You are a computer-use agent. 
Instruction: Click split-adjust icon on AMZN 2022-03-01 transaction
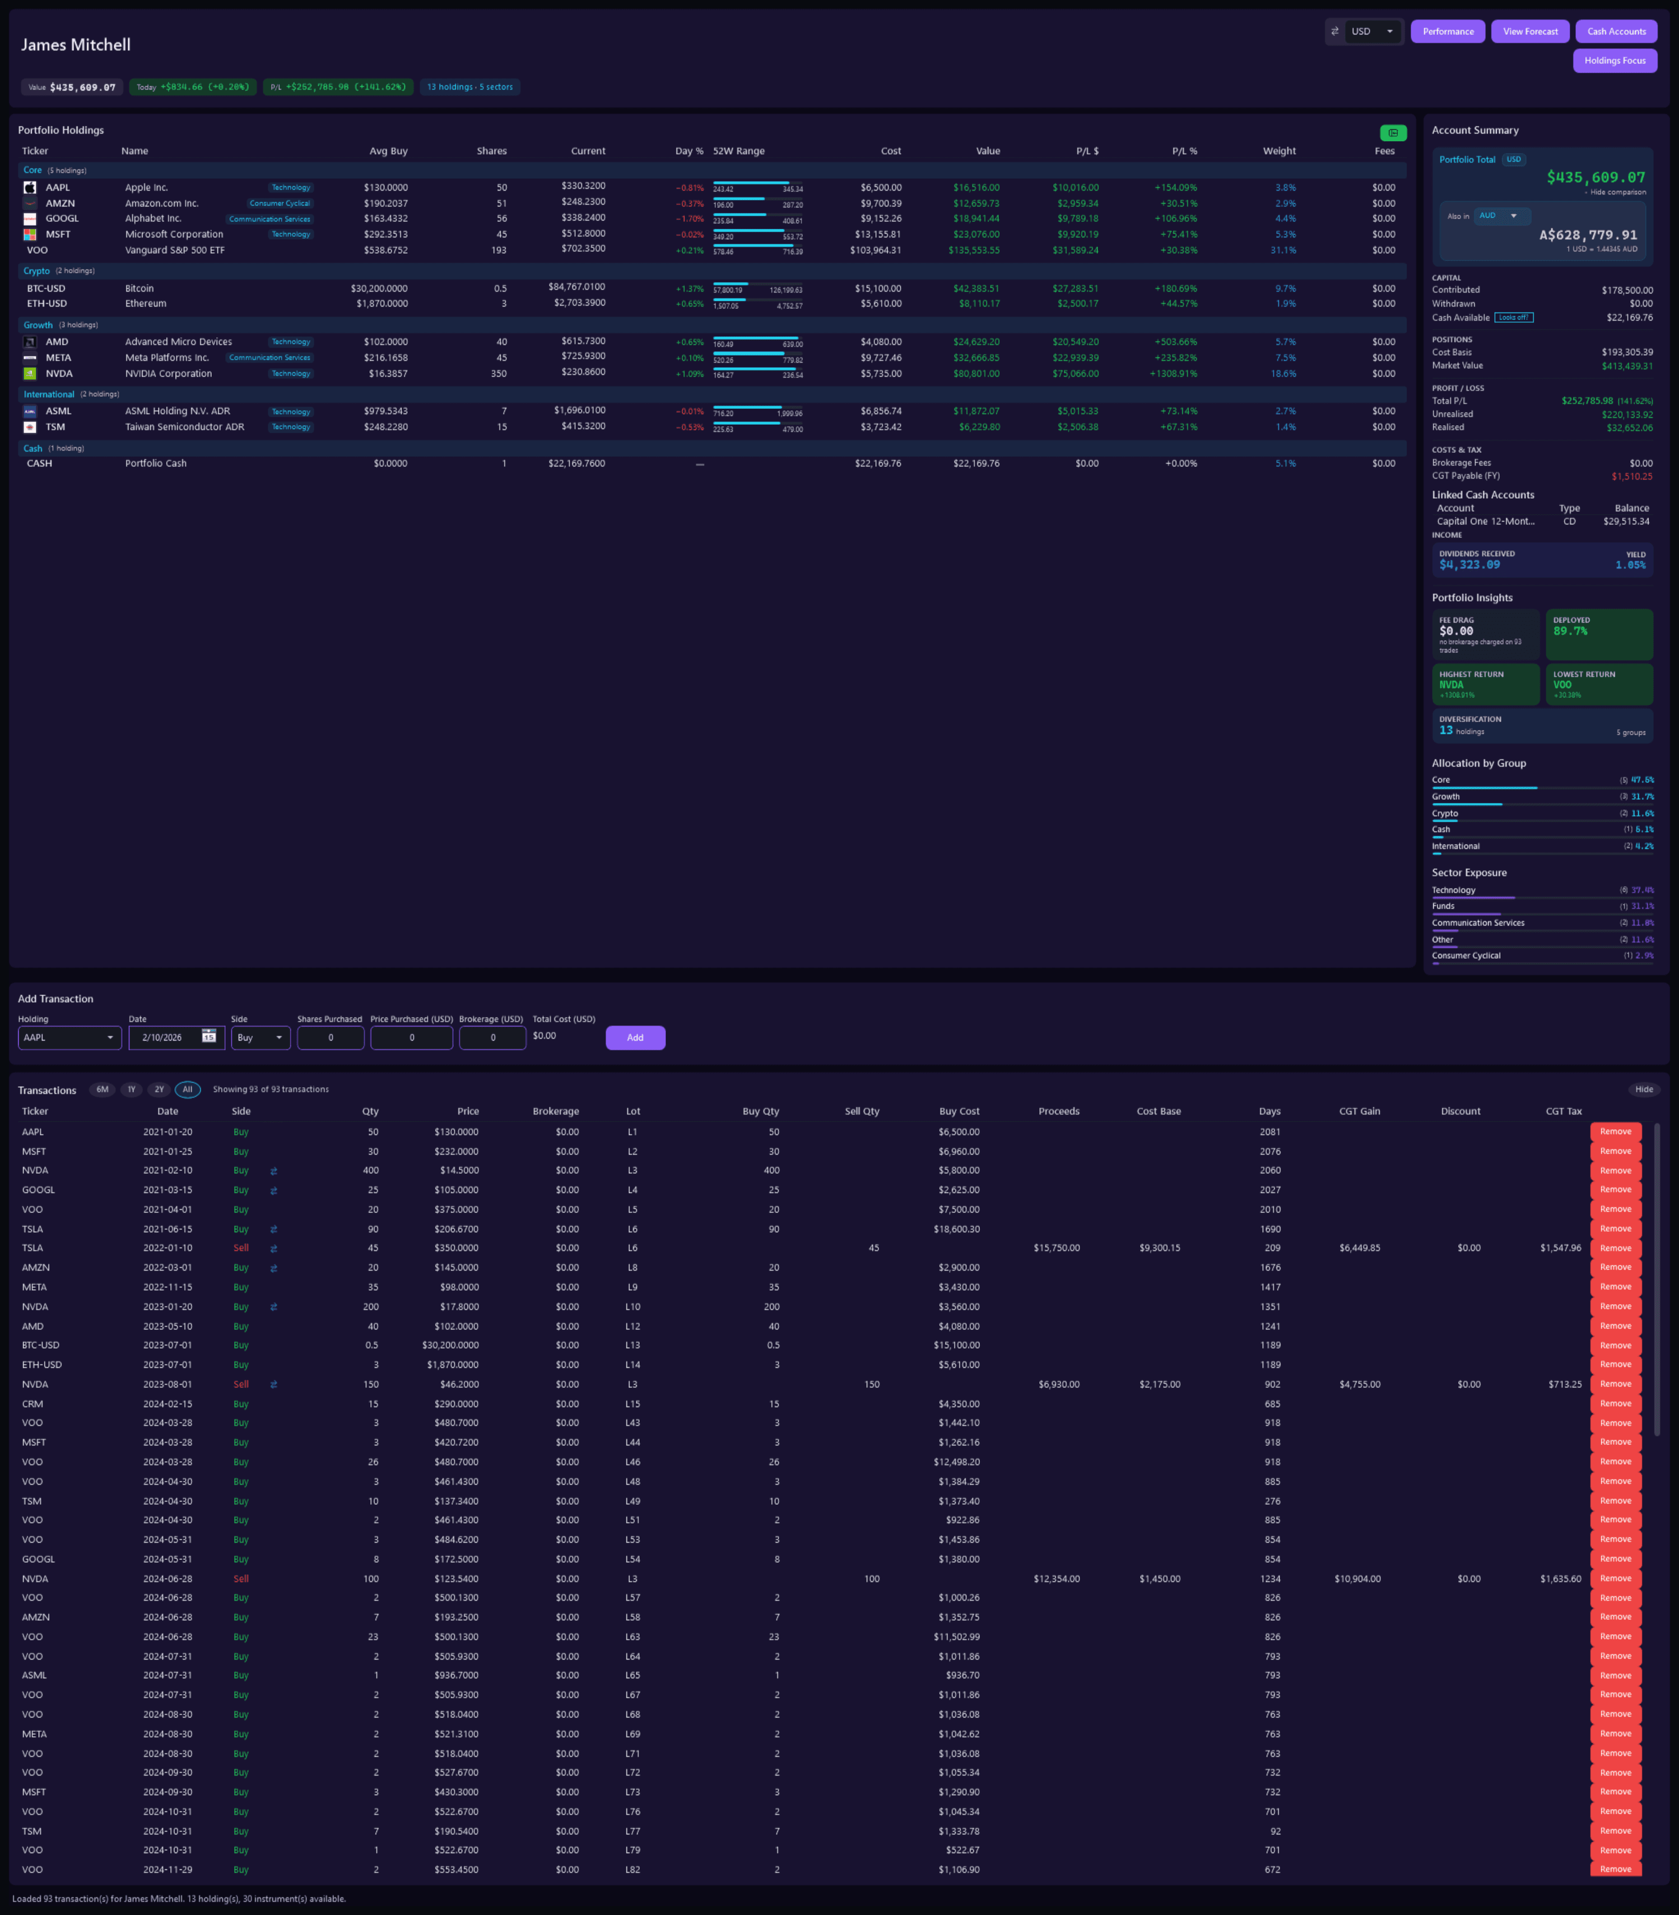[273, 1269]
